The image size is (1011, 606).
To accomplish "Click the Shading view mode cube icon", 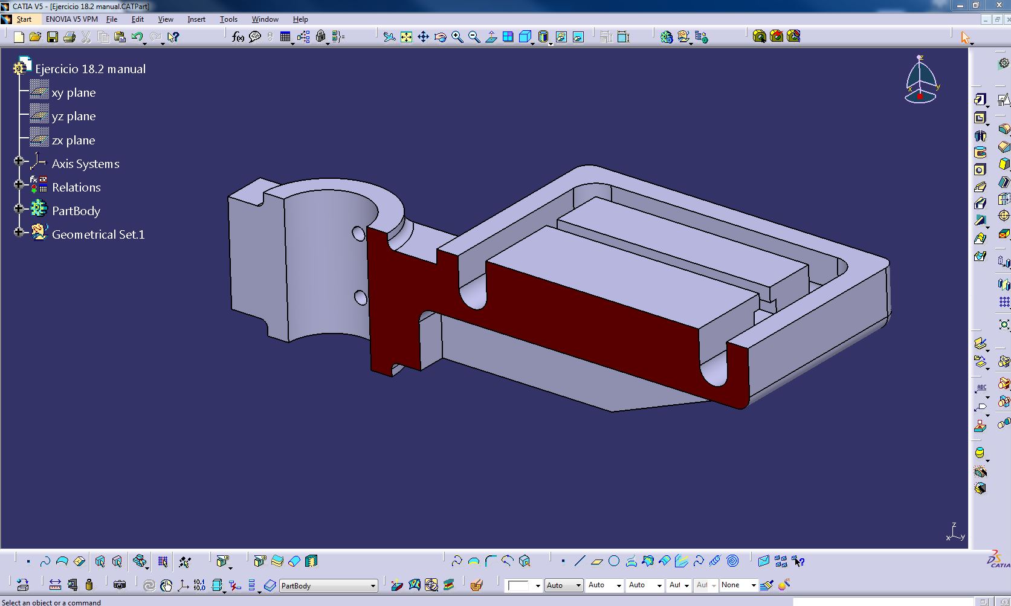I will [x=525, y=37].
